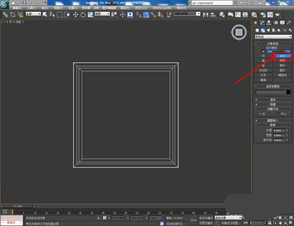
Task: Click the 文本 text shape button
Action: [263, 75]
